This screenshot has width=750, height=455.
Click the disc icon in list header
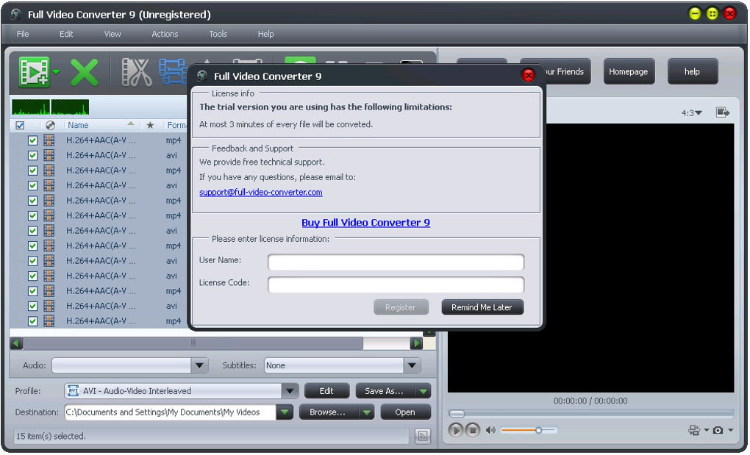pos(50,125)
